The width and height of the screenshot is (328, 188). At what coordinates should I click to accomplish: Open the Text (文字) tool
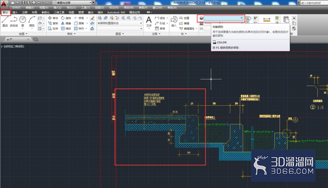coord(149,22)
